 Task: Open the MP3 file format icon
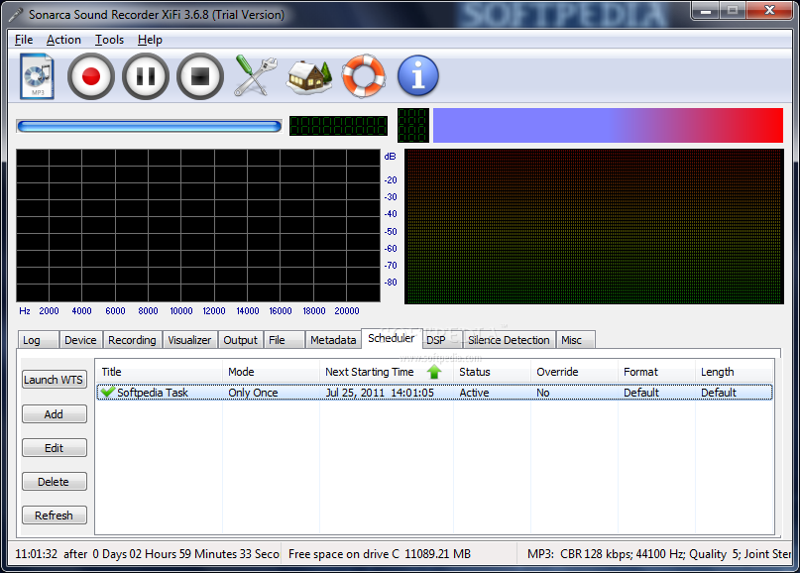tap(38, 76)
